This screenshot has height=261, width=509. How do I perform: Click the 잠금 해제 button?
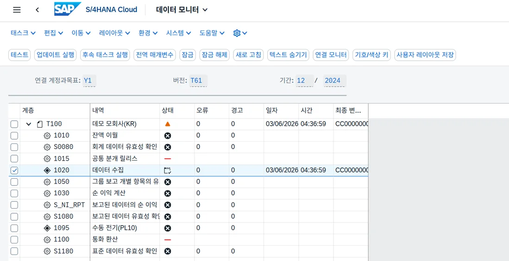(x=214, y=55)
